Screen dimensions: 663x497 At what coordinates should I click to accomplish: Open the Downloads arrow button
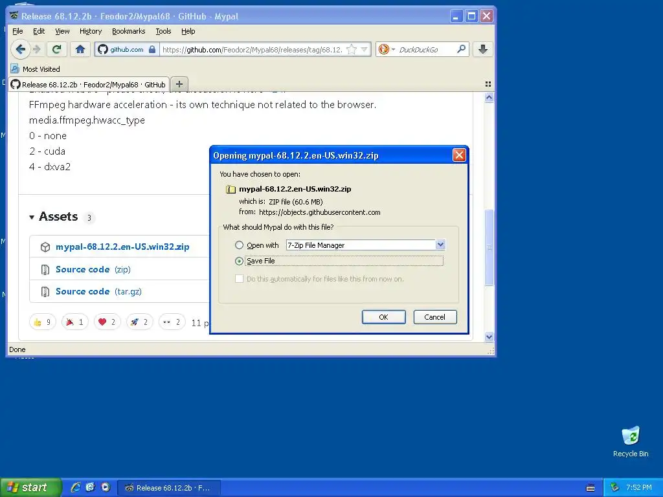click(x=483, y=49)
